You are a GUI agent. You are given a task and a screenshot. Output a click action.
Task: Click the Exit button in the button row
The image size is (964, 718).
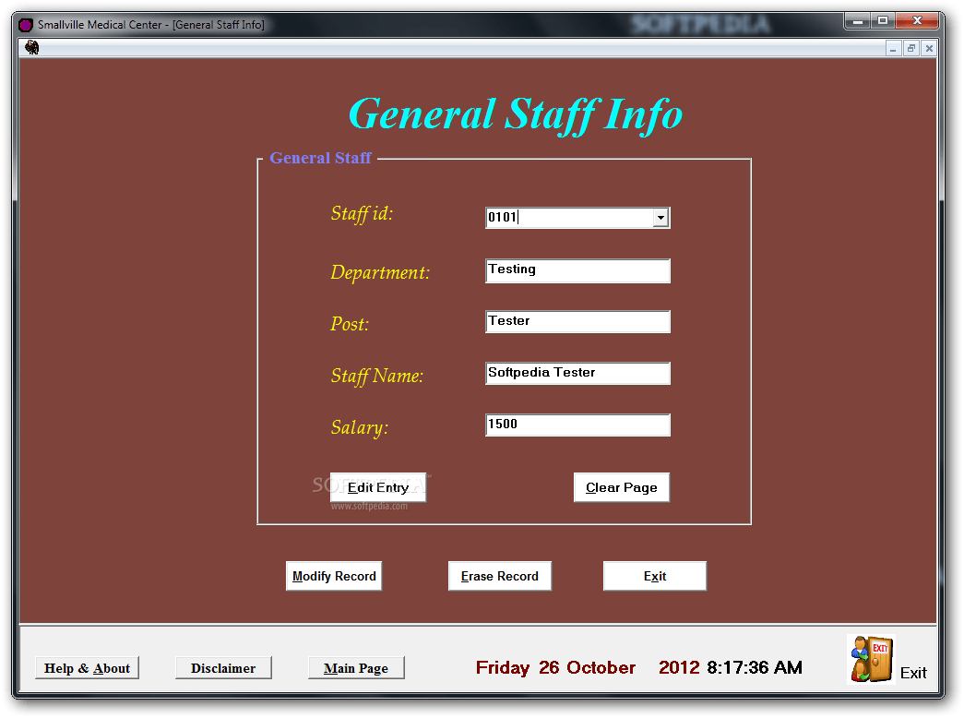pyautogui.click(x=654, y=575)
